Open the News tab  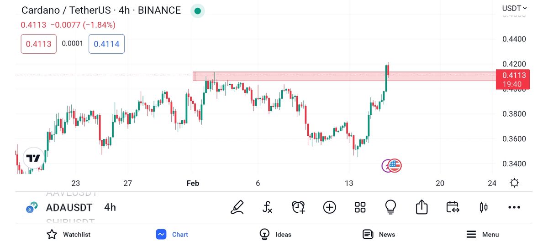379,234
